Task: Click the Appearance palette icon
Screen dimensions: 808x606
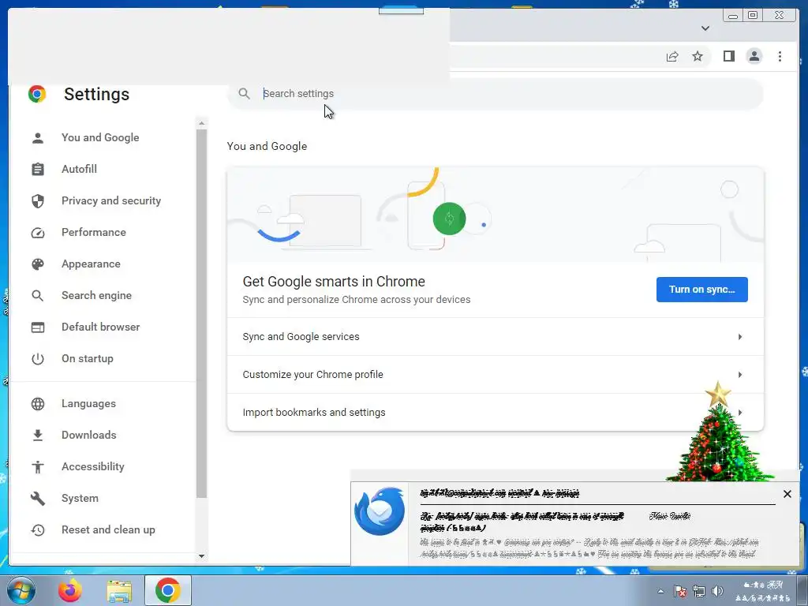Action: (38, 264)
